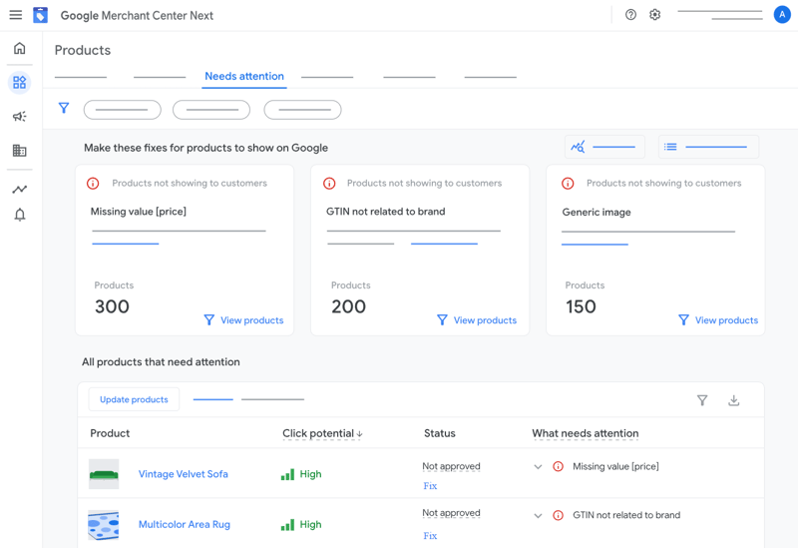The width and height of the screenshot is (798, 548).
Task: Open the settings gear icon
Action: pos(654,15)
